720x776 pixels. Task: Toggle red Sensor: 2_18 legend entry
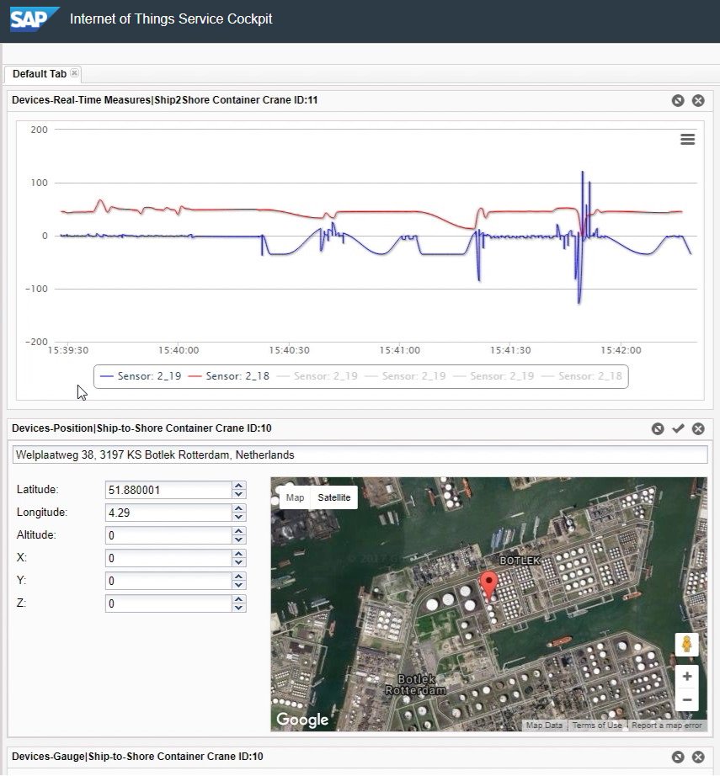[229, 376]
